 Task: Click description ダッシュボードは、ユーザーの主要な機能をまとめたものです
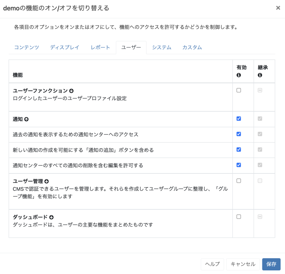coord(83,225)
